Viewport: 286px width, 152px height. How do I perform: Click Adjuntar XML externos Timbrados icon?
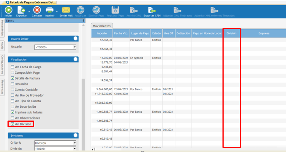[214, 10]
